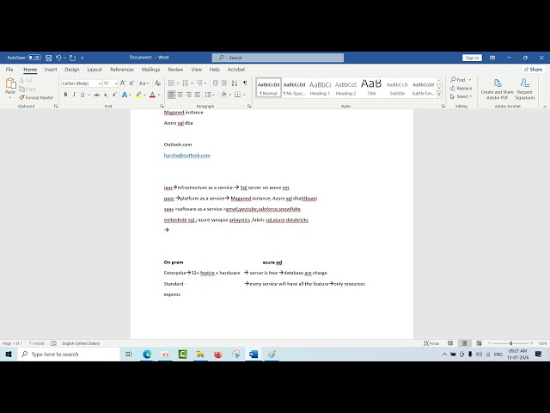Undo the last action

[58, 58]
